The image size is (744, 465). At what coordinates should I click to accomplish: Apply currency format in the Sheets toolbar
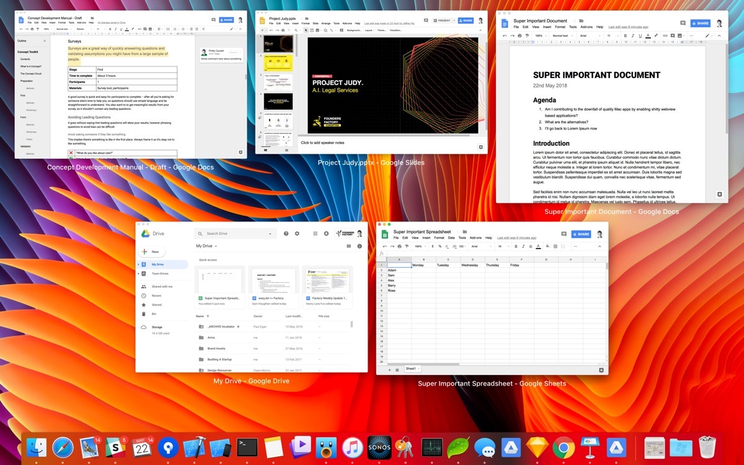click(432, 247)
